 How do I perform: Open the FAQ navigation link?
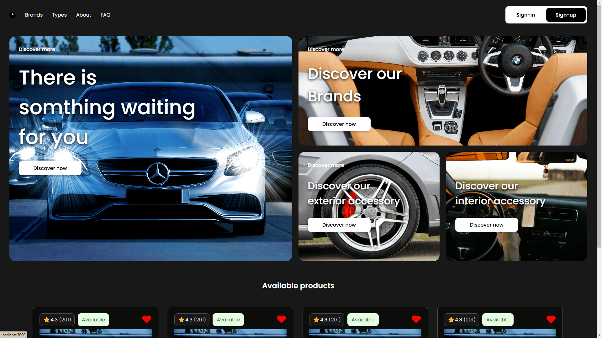pyautogui.click(x=105, y=15)
